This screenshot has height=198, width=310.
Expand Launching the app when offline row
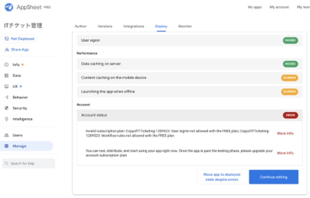[190, 91]
